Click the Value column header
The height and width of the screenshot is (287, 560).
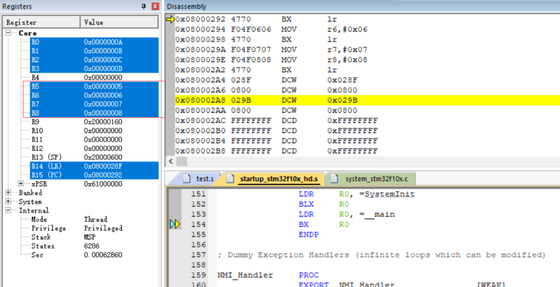pyautogui.click(x=119, y=22)
